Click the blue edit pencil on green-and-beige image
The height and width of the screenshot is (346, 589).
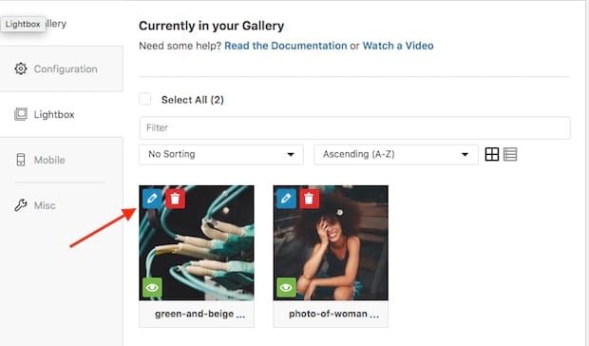pyautogui.click(x=152, y=199)
